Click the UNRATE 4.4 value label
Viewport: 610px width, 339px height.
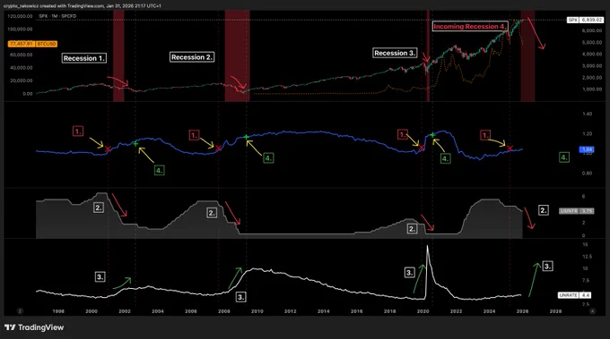coord(575,295)
